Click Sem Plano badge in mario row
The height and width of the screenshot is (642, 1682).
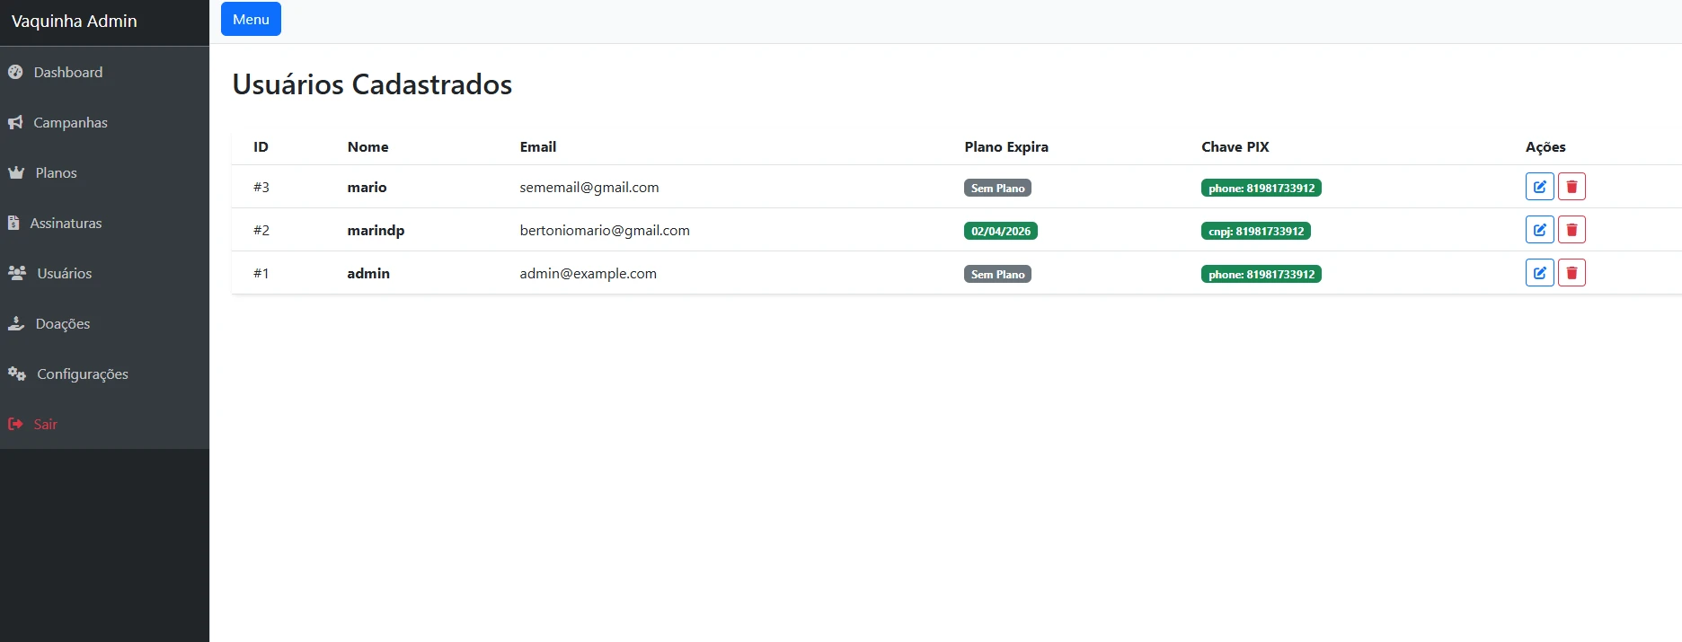click(997, 188)
